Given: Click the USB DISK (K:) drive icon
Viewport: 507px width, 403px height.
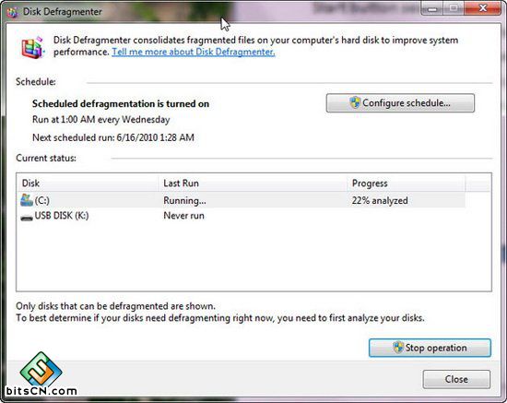Looking at the screenshot, I should pos(27,218).
